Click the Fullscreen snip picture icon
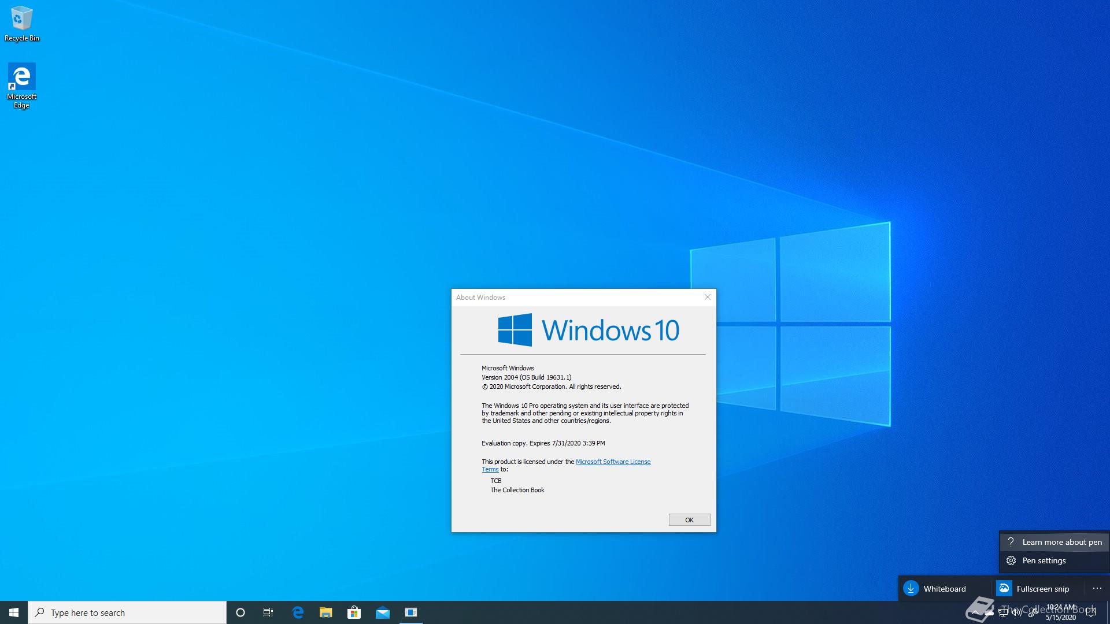This screenshot has width=1110, height=624. pos(1004,588)
